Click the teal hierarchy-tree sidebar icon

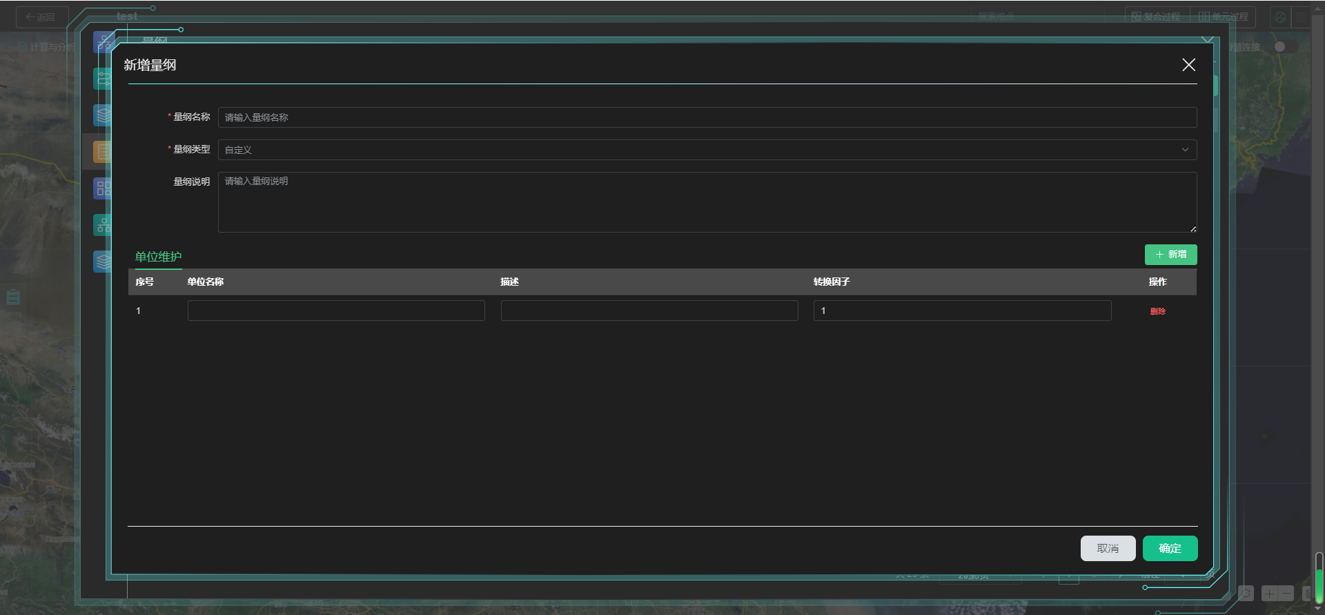point(102,225)
